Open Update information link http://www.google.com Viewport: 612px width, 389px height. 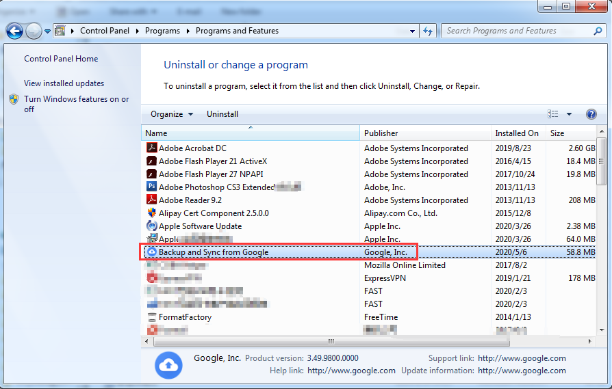point(522,371)
